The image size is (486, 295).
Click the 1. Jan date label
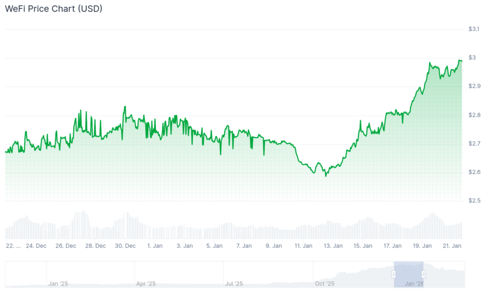pos(154,246)
